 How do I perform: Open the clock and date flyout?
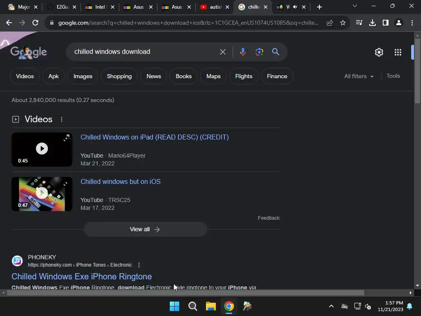391,306
